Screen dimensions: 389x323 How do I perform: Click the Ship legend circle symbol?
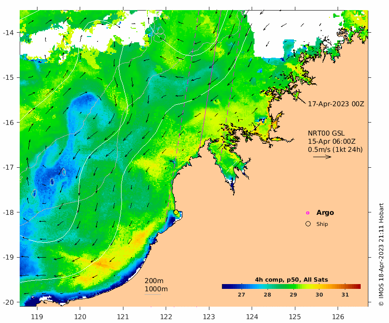point(308,224)
